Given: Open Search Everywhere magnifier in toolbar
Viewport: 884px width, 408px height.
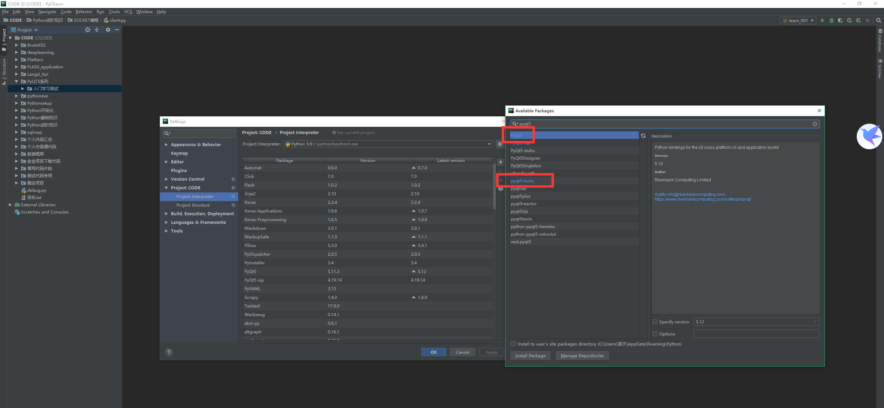Looking at the screenshot, I should click(879, 20).
